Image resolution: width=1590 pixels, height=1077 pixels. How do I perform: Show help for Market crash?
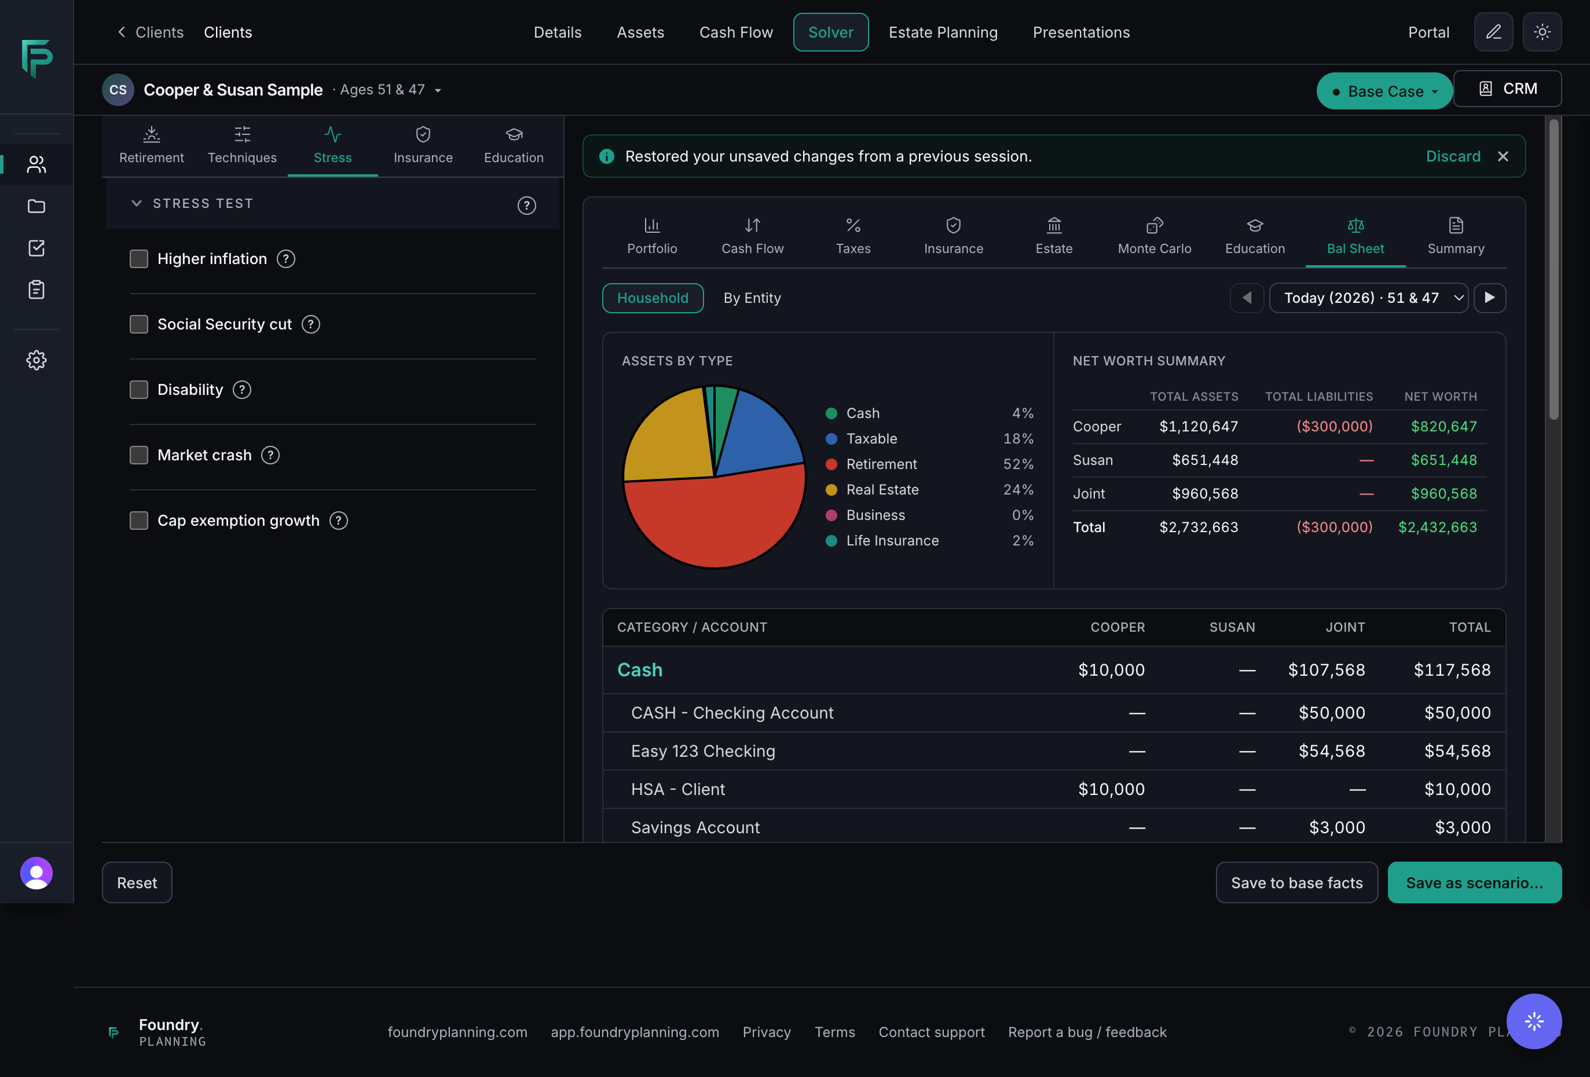point(270,455)
